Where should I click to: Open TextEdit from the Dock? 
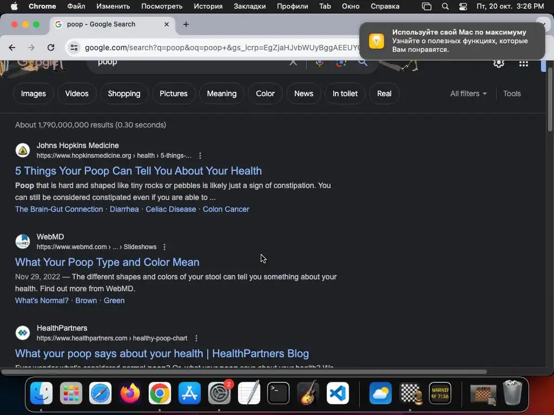click(249, 393)
